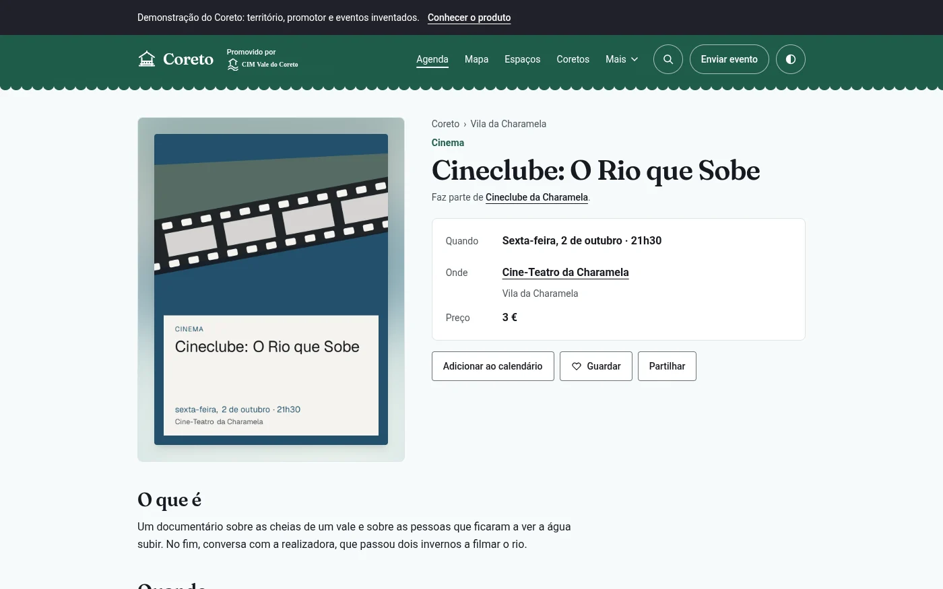The width and height of the screenshot is (943, 589).
Task: Follow the Conhecer o produto link
Action: pyautogui.click(x=469, y=18)
